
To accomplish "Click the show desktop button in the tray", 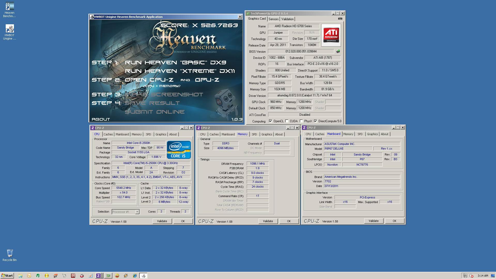I will coord(493,276).
